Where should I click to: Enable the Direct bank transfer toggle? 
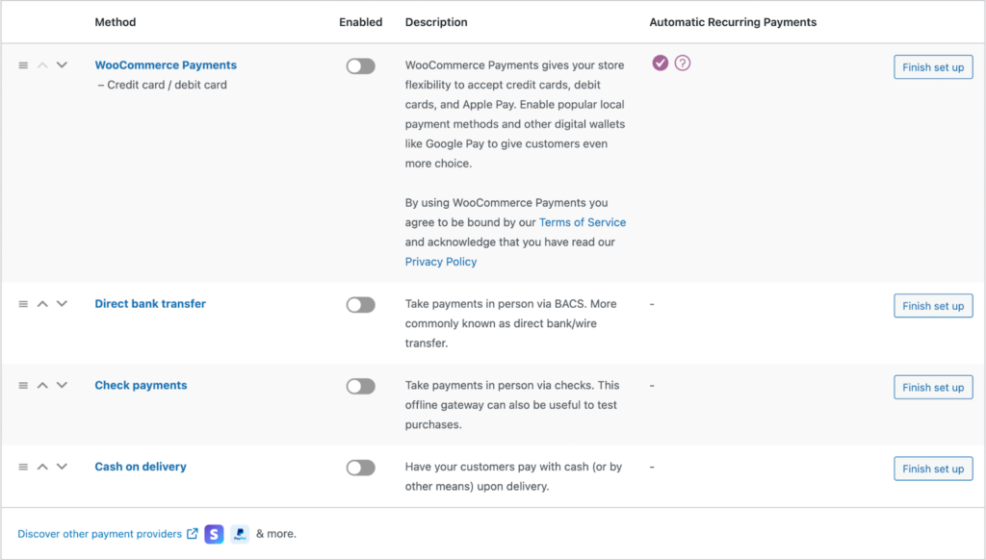click(x=360, y=305)
